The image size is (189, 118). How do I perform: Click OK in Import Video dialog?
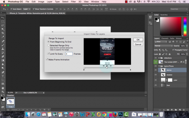point(138,40)
